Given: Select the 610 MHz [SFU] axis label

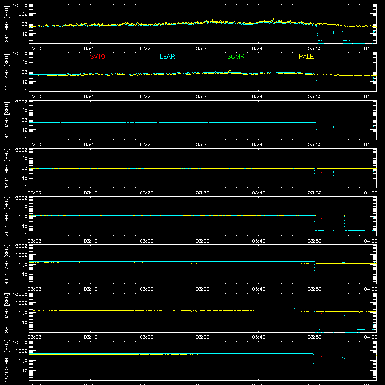Looking at the screenshot, I should [x=7, y=120].
